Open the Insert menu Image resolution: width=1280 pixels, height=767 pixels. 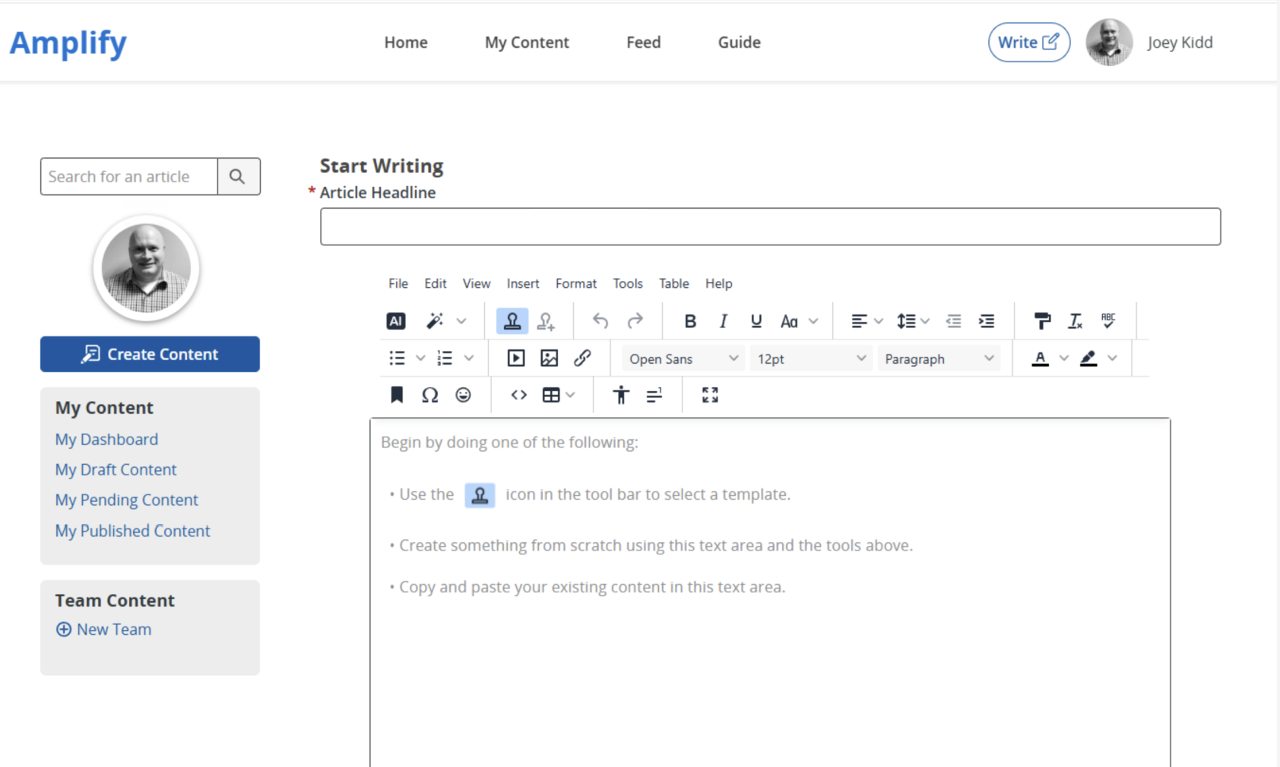tap(522, 283)
